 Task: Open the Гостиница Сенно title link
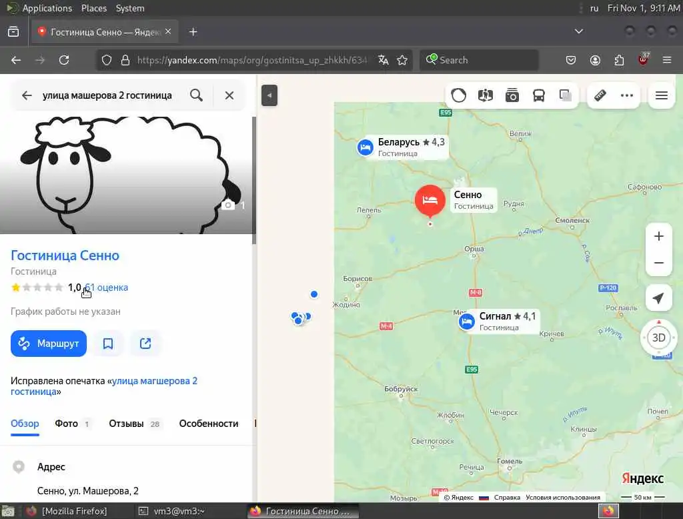pos(65,255)
